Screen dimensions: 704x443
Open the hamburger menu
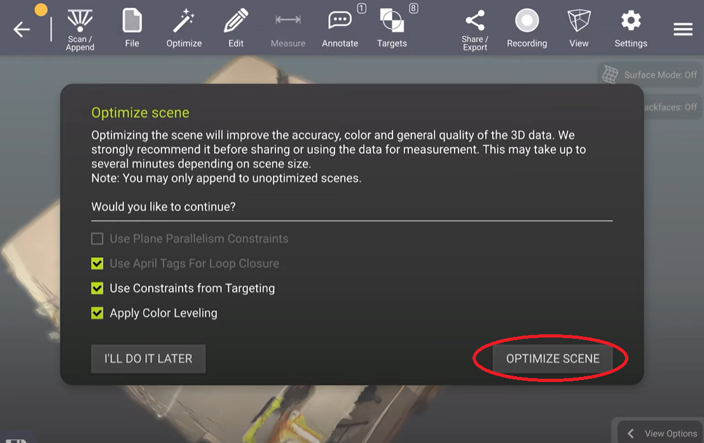(x=683, y=30)
